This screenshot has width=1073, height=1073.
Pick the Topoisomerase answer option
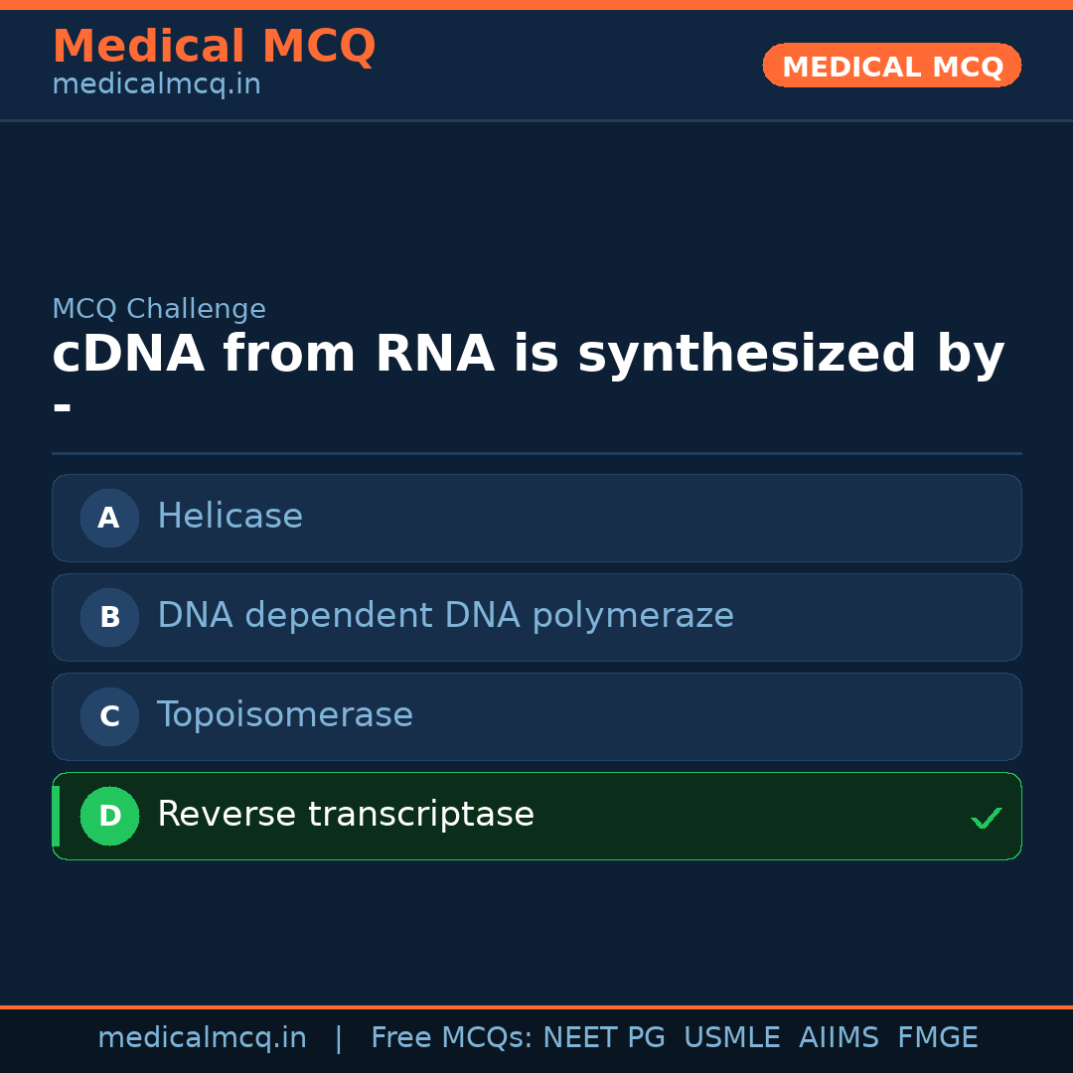pyautogui.click(x=536, y=716)
